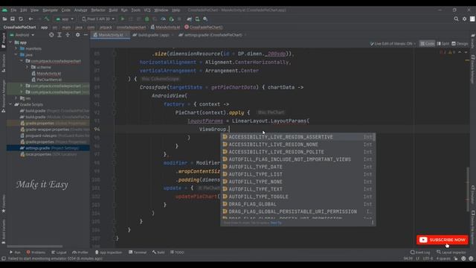Screen dimensions: 476x268
Task: Open the SDK Manager icon
Action: 205,19
